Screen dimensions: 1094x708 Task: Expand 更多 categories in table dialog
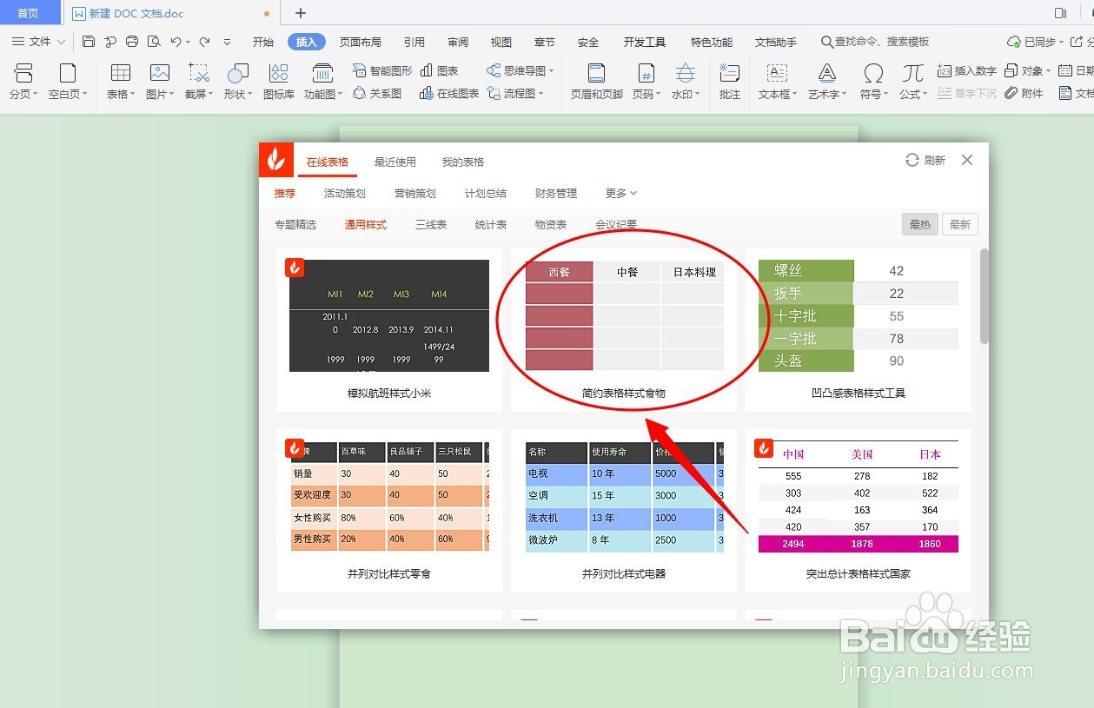tap(621, 193)
